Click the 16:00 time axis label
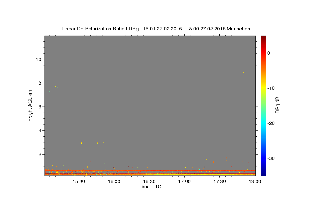This screenshot has height=211, width=316. click(x=114, y=182)
